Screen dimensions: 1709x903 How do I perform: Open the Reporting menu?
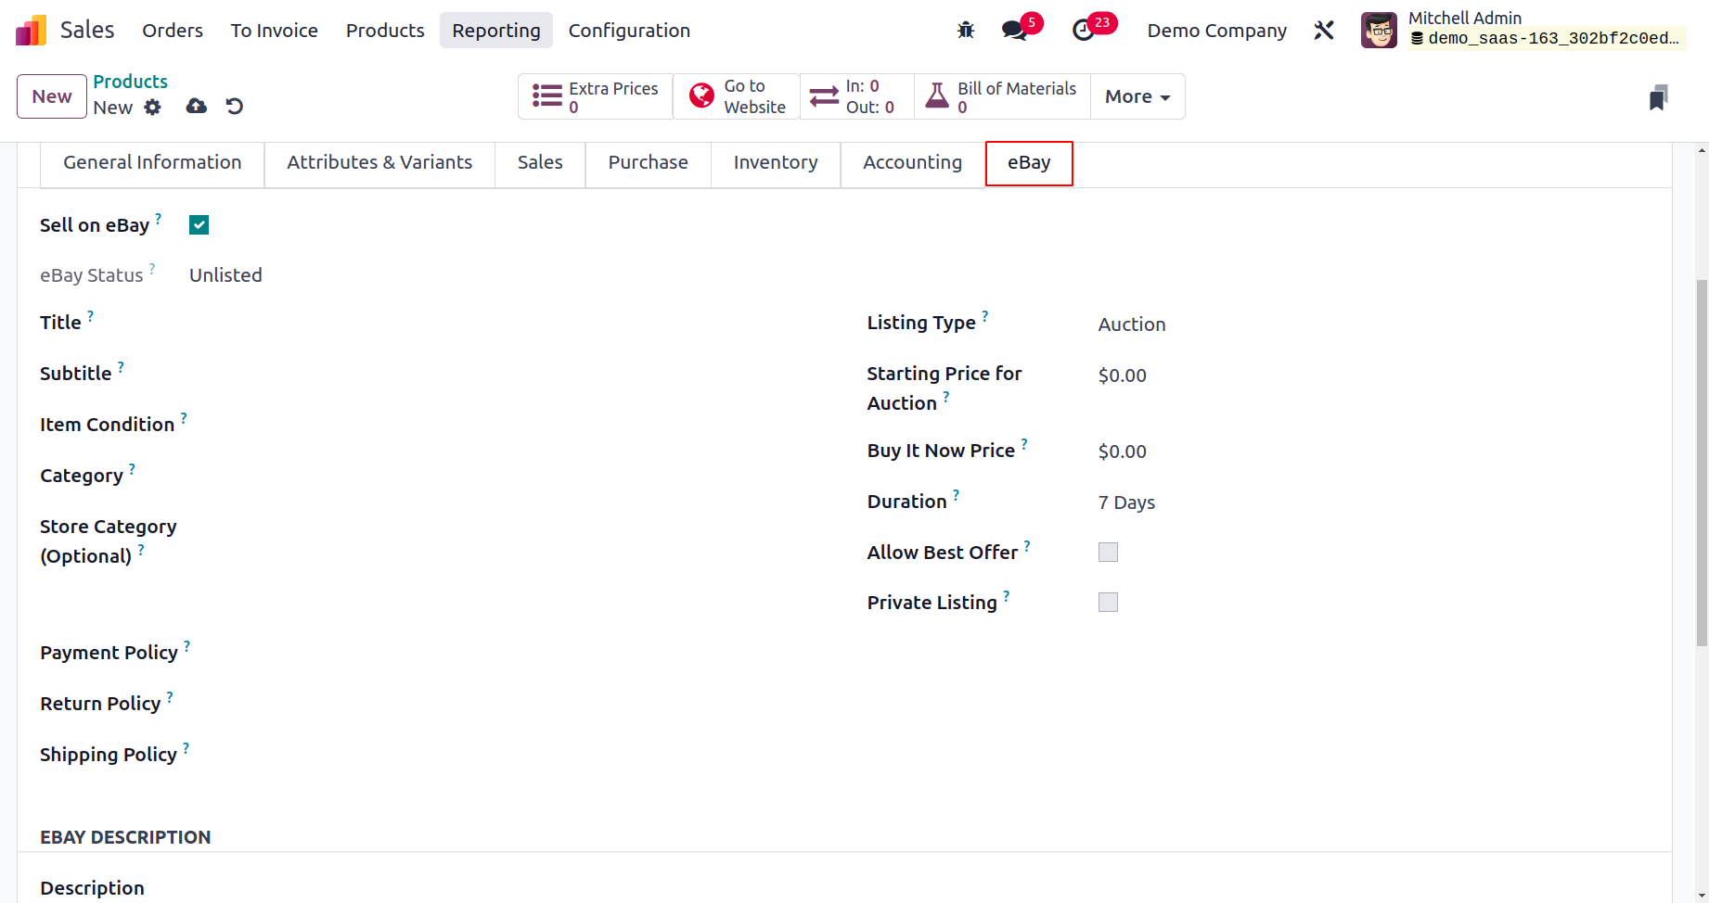[x=496, y=31]
